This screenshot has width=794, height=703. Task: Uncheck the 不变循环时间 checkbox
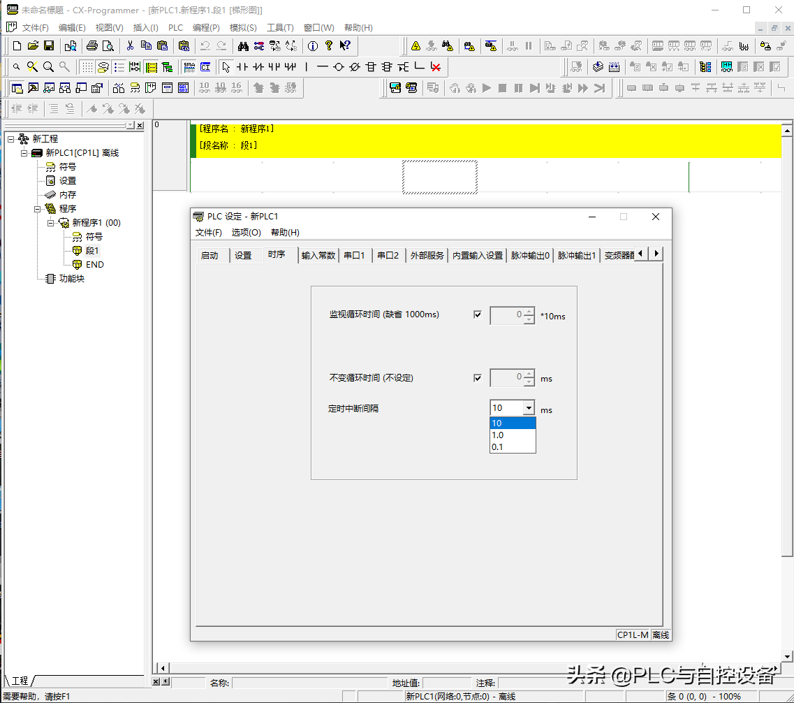pyautogui.click(x=478, y=378)
